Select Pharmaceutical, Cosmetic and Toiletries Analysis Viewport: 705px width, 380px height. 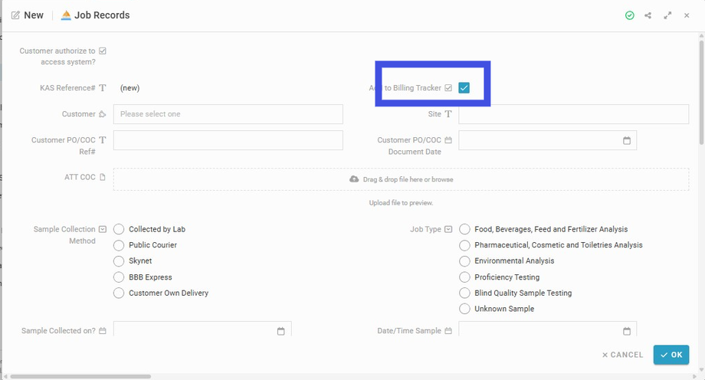tap(464, 245)
